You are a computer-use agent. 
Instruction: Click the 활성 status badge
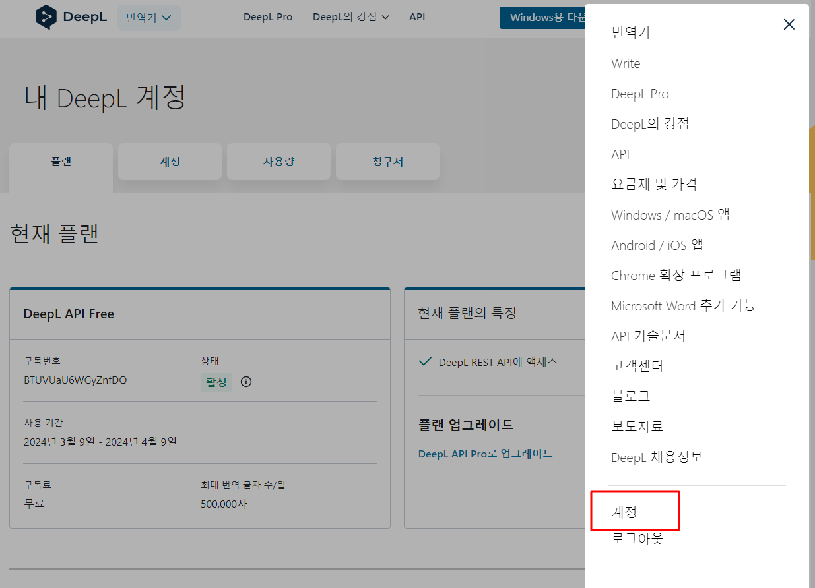(x=216, y=382)
